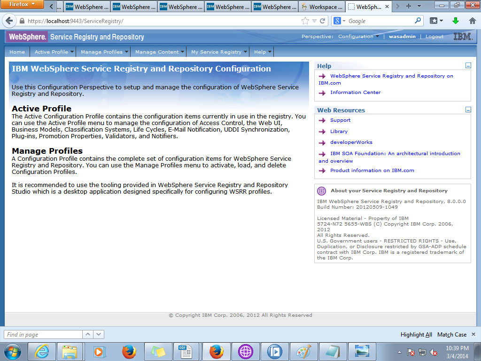
Task: Open the developerWorks link
Action: click(x=351, y=142)
